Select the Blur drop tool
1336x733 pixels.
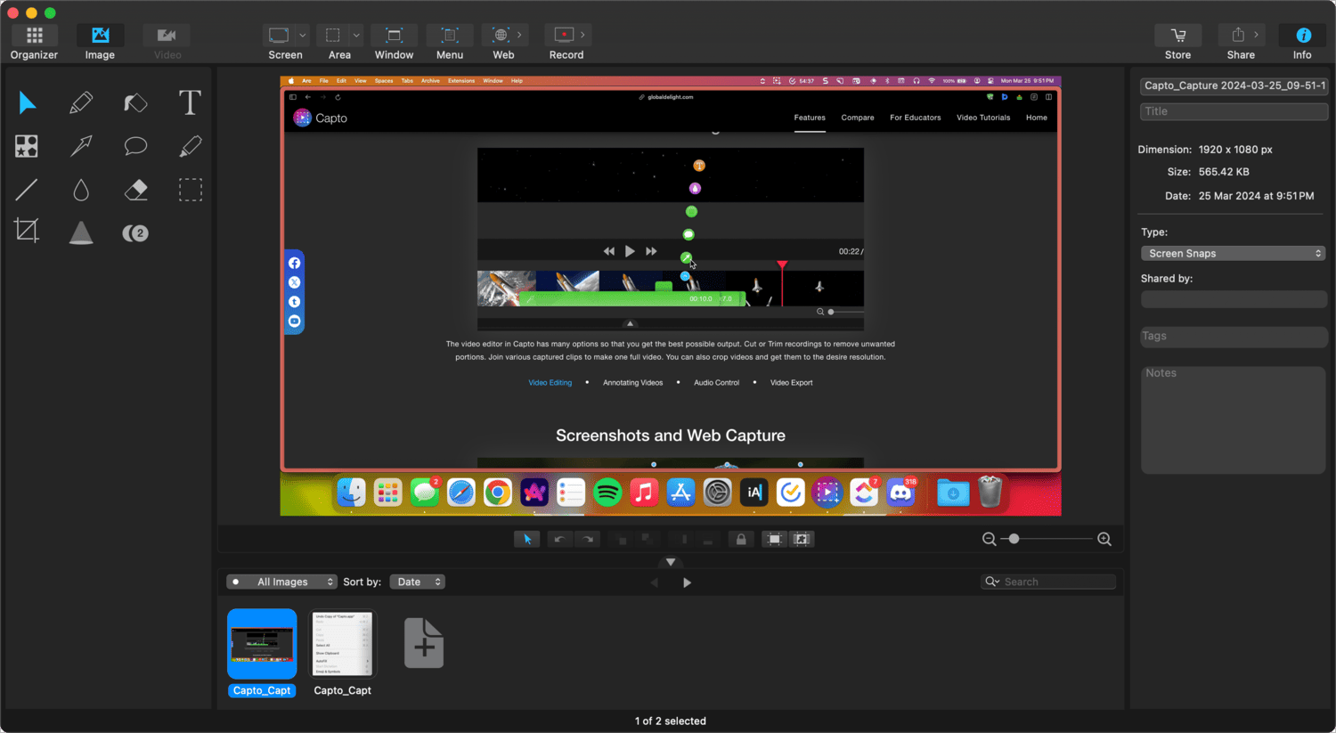coord(81,189)
